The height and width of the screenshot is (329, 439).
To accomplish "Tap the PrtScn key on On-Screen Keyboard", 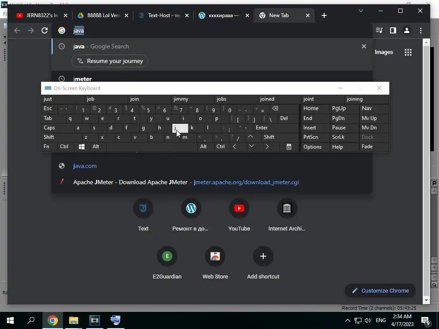I will [x=316, y=137].
